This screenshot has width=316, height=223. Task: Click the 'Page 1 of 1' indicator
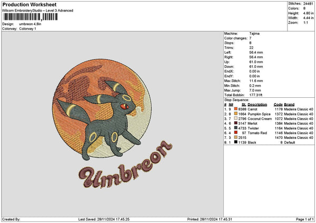coord(305,219)
